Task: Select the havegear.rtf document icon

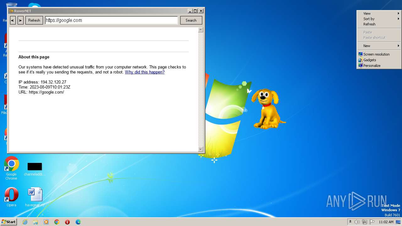Action: pos(35,197)
